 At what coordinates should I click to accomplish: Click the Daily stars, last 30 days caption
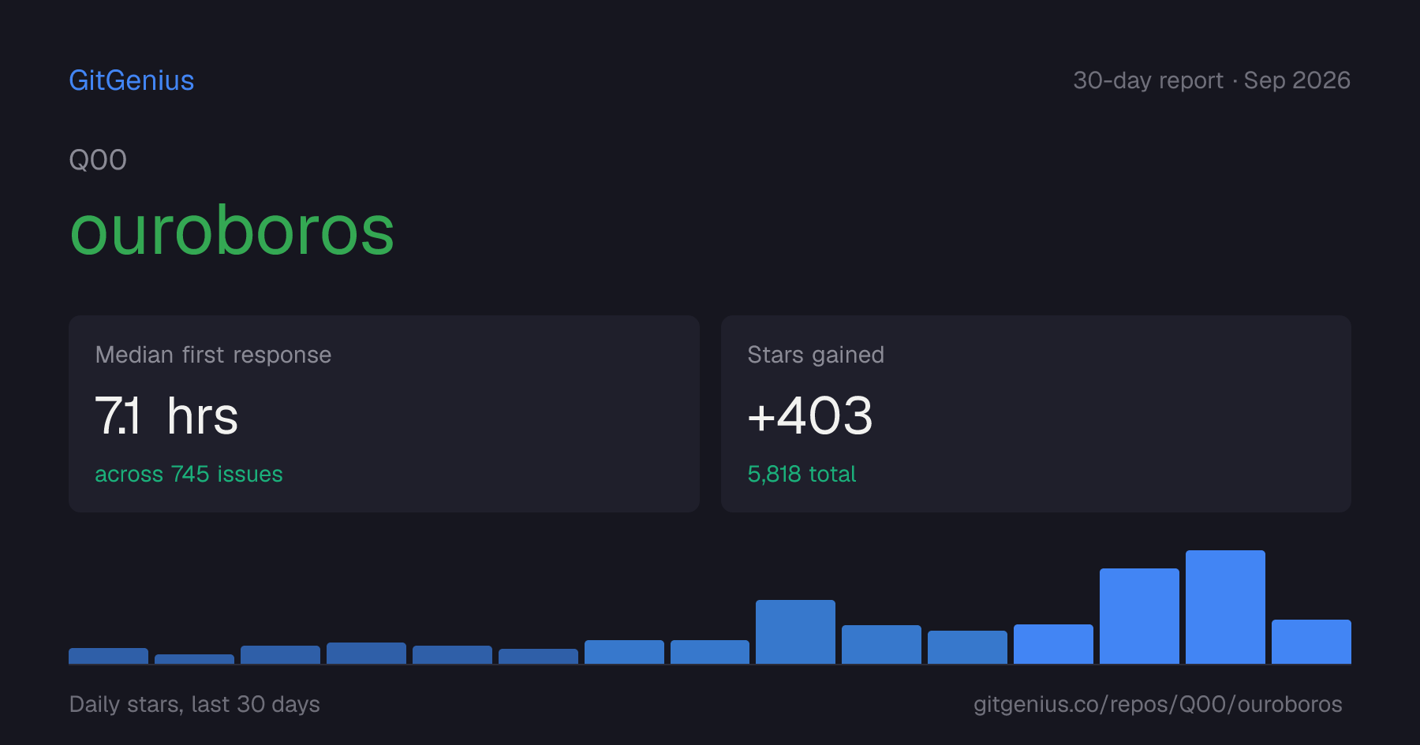[195, 704]
